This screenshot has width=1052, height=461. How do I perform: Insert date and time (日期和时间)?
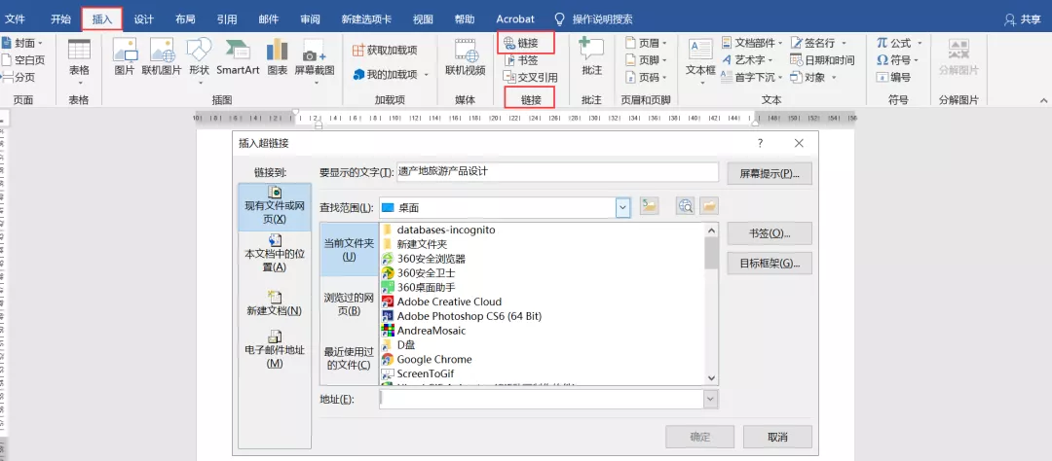(822, 60)
